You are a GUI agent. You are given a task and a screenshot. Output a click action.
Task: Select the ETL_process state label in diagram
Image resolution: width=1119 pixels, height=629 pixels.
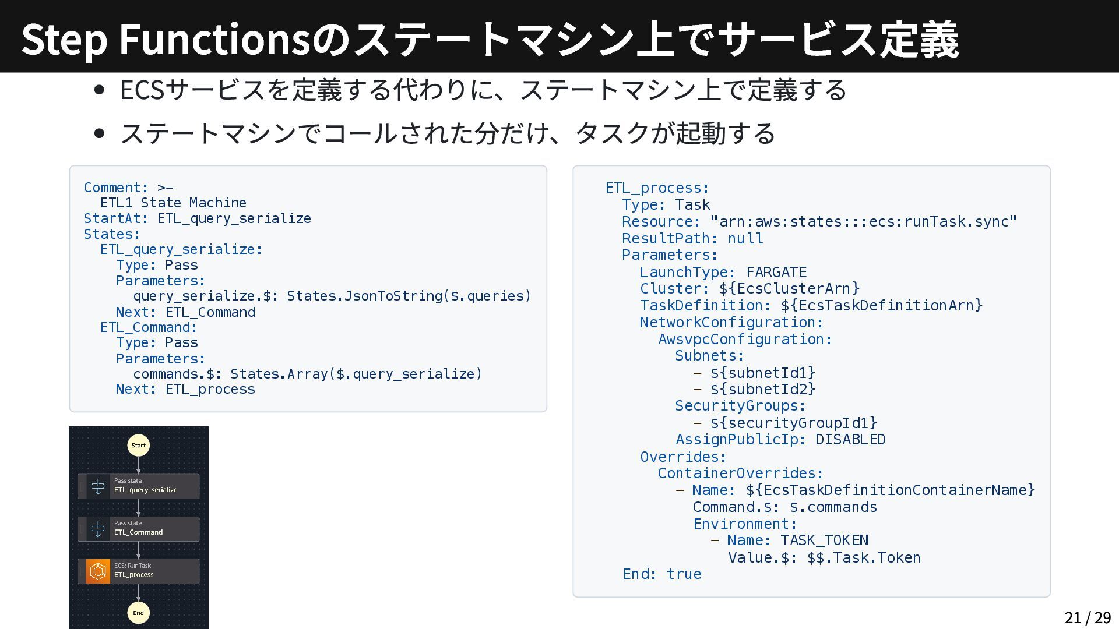click(x=134, y=575)
